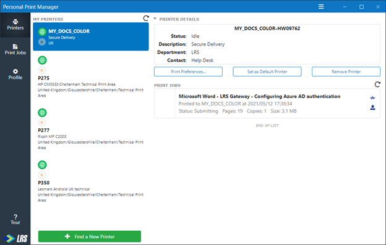Open the hamburger menu in title bar

coord(321,7)
